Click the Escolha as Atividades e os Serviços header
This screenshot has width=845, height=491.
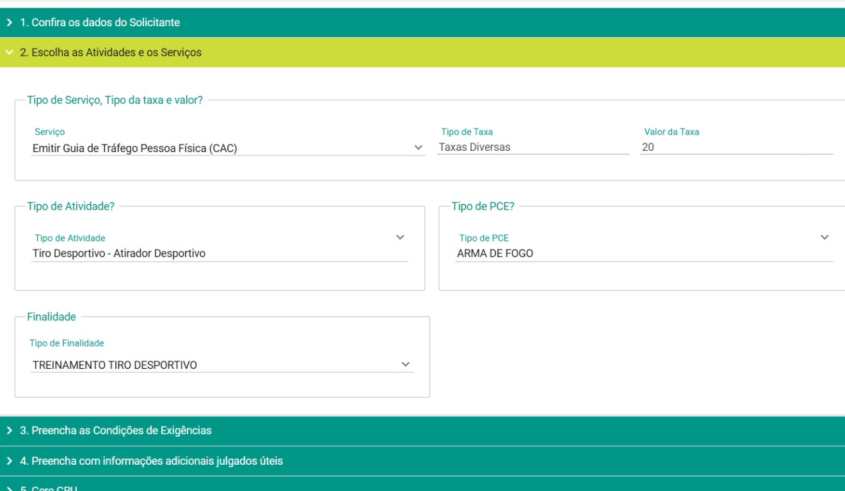(x=111, y=52)
